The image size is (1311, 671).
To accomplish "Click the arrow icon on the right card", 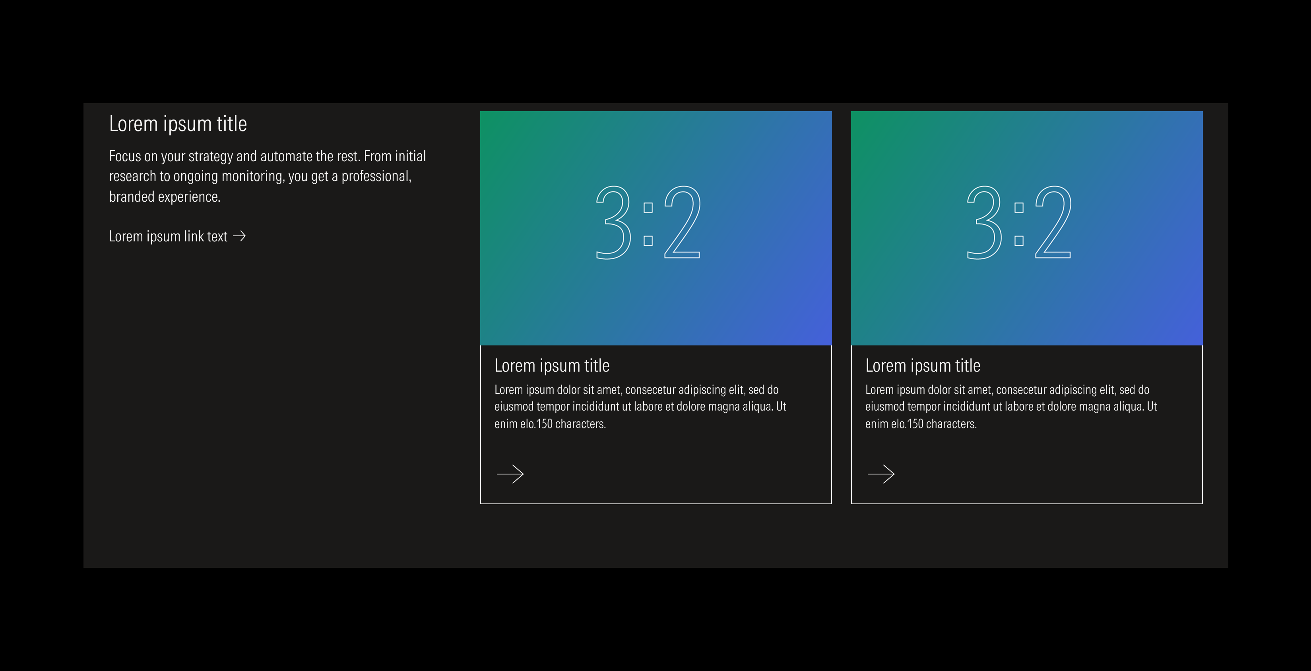I will click(882, 474).
